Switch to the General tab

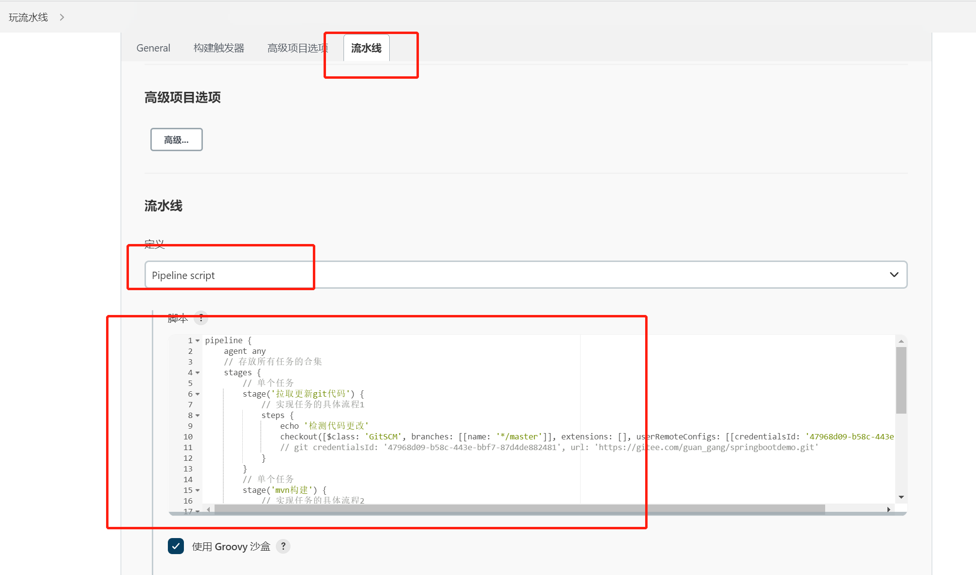[153, 48]
